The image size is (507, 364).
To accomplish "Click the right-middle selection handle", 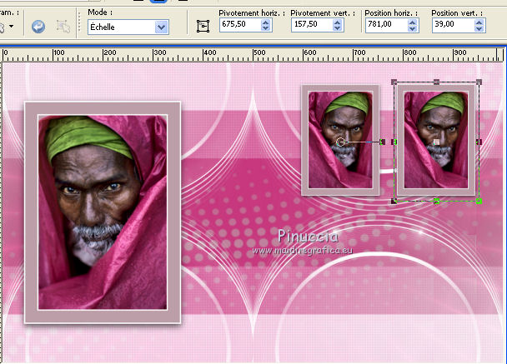I will [479, 142].
